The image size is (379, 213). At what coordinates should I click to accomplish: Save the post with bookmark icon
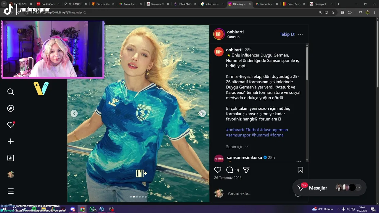300,170
